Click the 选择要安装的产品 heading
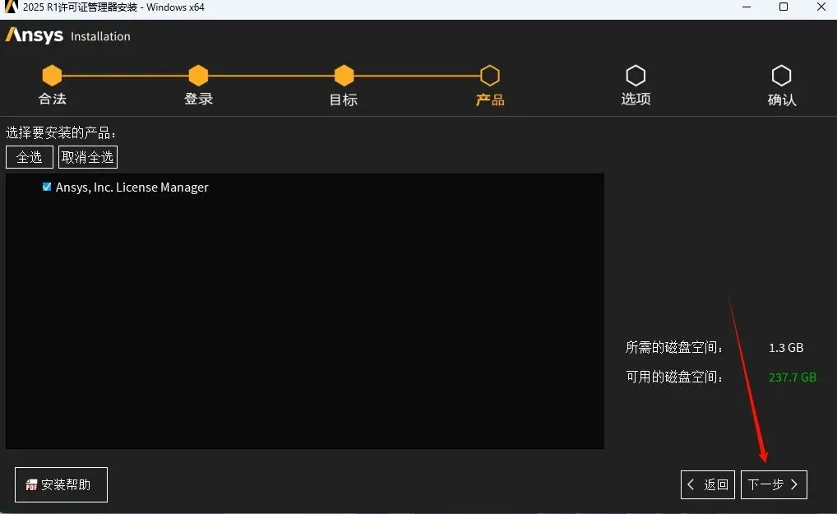Screen dimensions: 837x514 tap(60, 132)
